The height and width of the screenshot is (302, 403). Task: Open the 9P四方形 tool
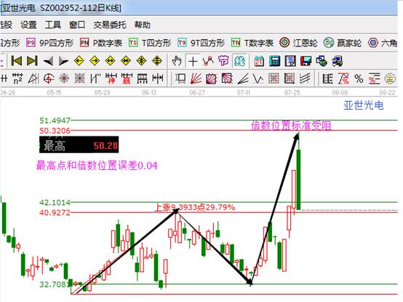pos(50,43)
